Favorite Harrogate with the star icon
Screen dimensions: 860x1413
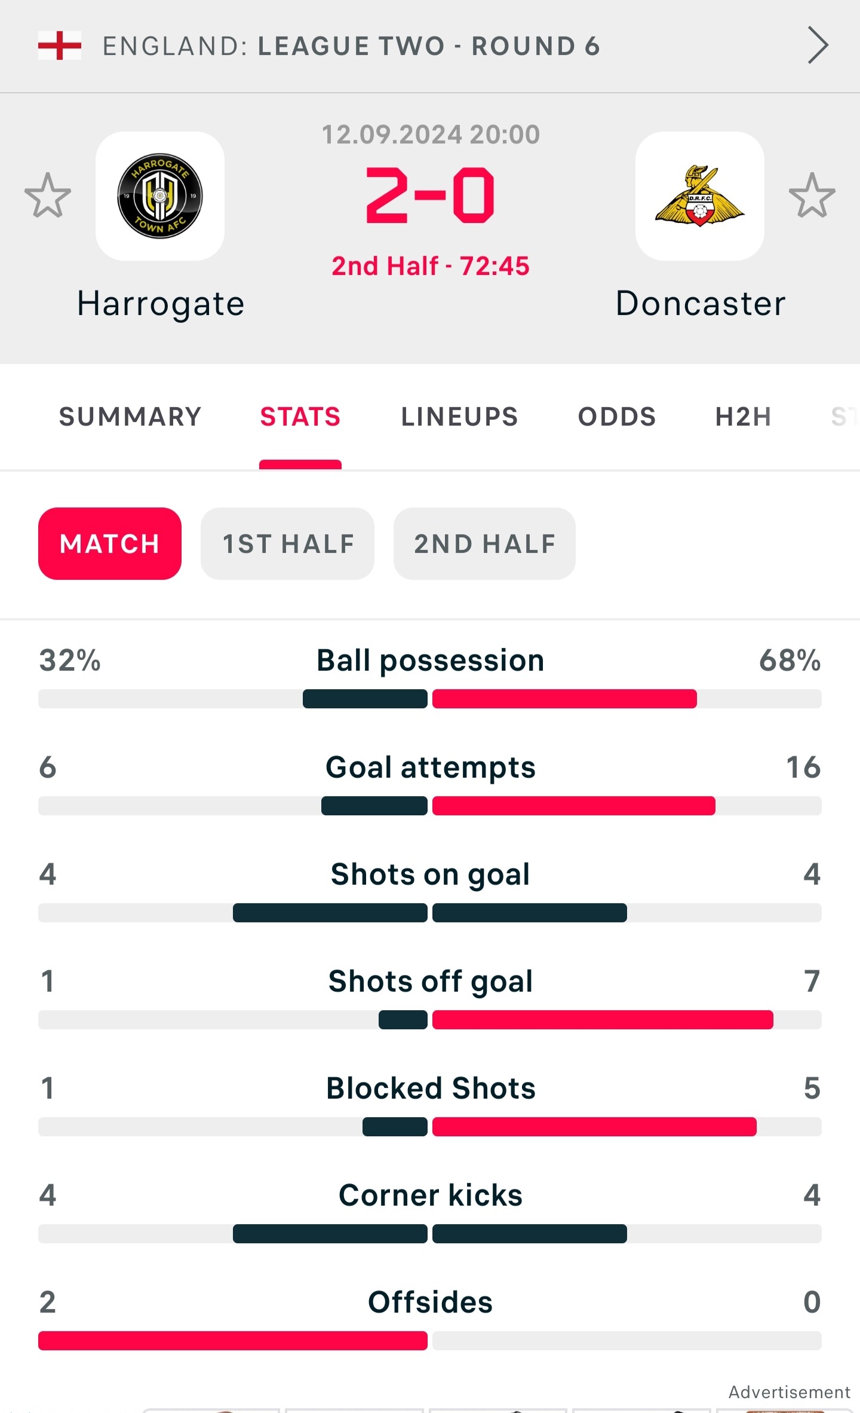tap(48, 195)
